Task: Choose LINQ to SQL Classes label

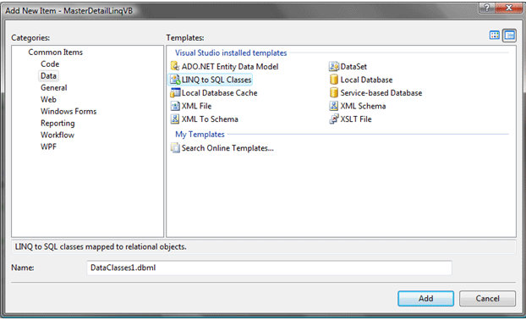Action: (216, 80)
